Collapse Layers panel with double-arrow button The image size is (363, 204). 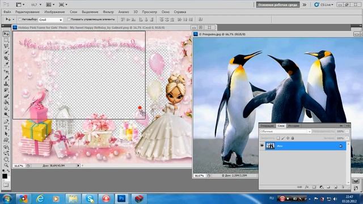click(x=341, y=126)
